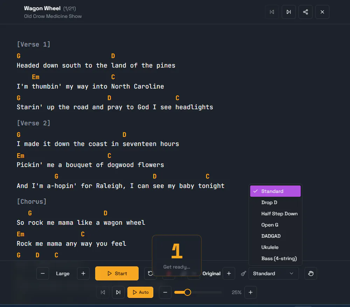Image resolution: width=350 pixels, height=307 pixels.
Task: Choose Bass (4-string) tuning
Action: 275,258
